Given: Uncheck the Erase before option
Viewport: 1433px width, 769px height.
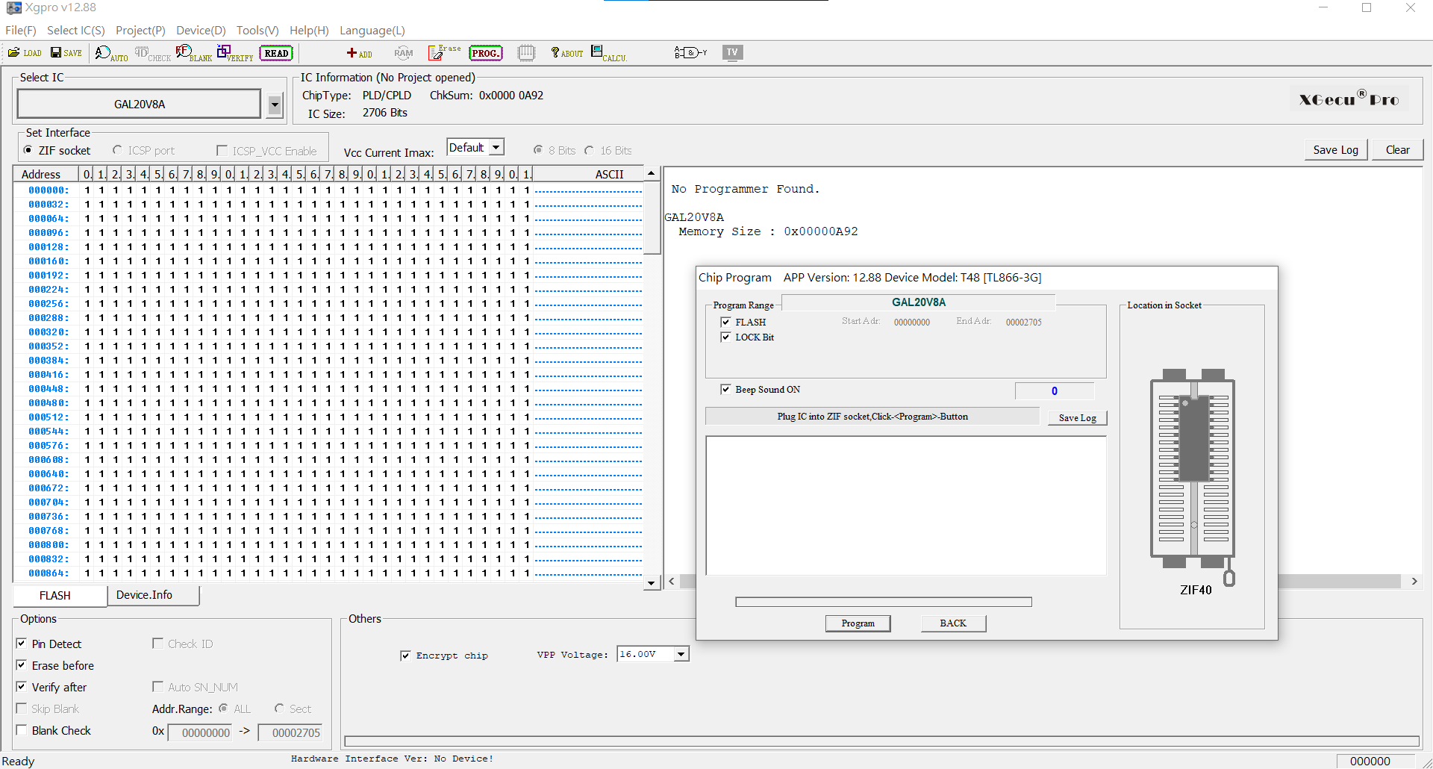Looking at the screenshot, I should 22,665.
